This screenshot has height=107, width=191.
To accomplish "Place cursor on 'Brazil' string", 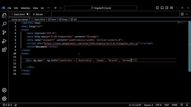I will [x=113, y=60].
